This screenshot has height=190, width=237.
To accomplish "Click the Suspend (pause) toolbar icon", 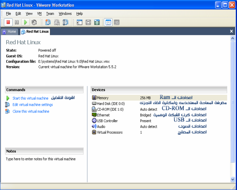I will pyautogui.click(x=17, y=22).
